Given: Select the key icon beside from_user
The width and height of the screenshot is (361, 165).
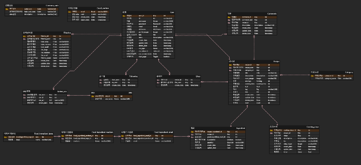Looking at the screenshot, I should [100, 80].
